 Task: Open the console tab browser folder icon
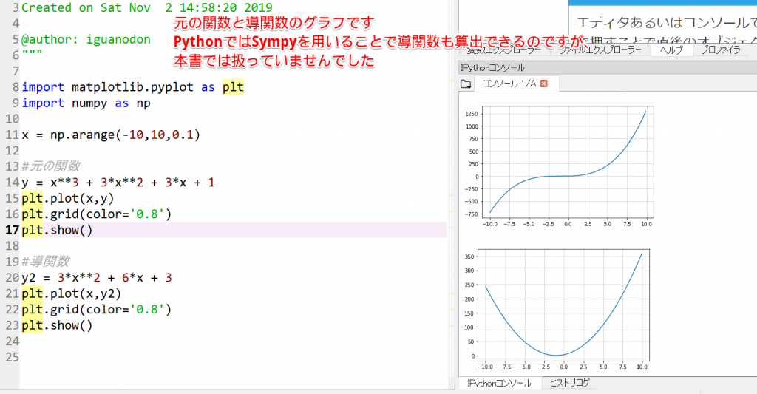point(466,84)
